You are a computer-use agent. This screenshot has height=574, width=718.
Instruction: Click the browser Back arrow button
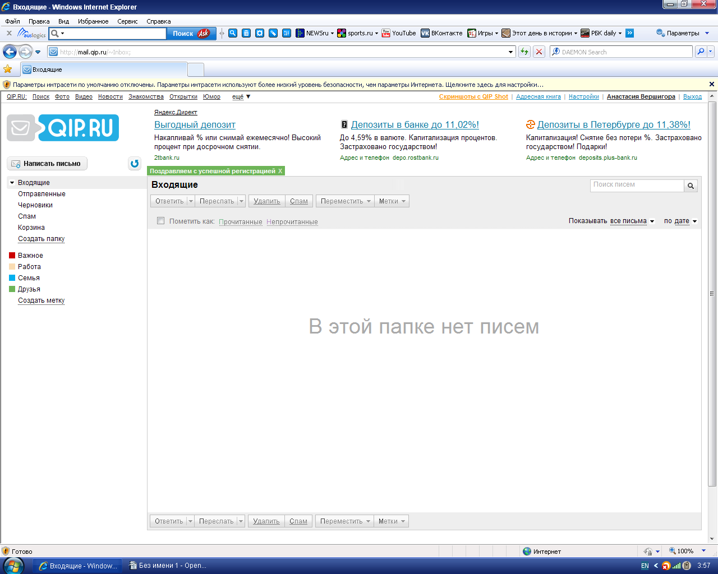(10, 52)
